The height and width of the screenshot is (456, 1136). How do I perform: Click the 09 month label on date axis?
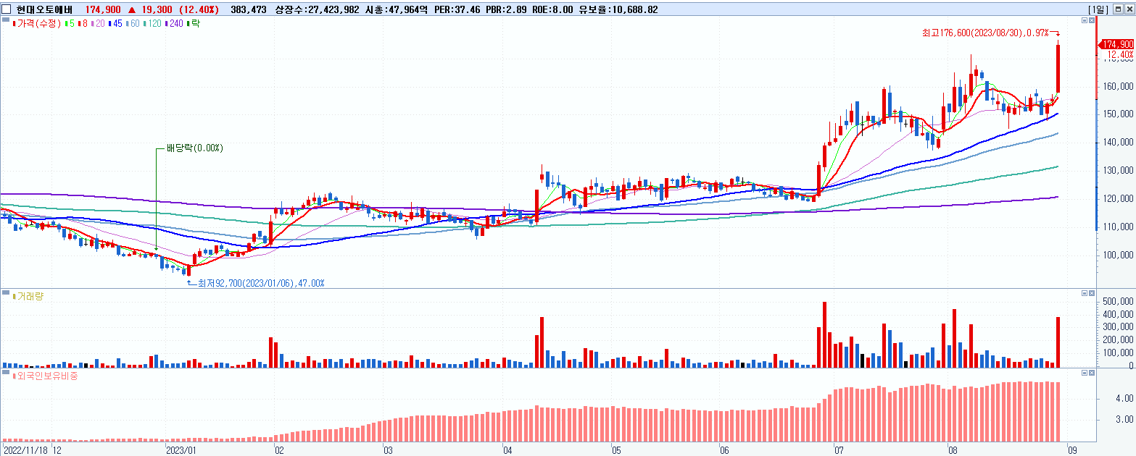[x=1073, y=450]
